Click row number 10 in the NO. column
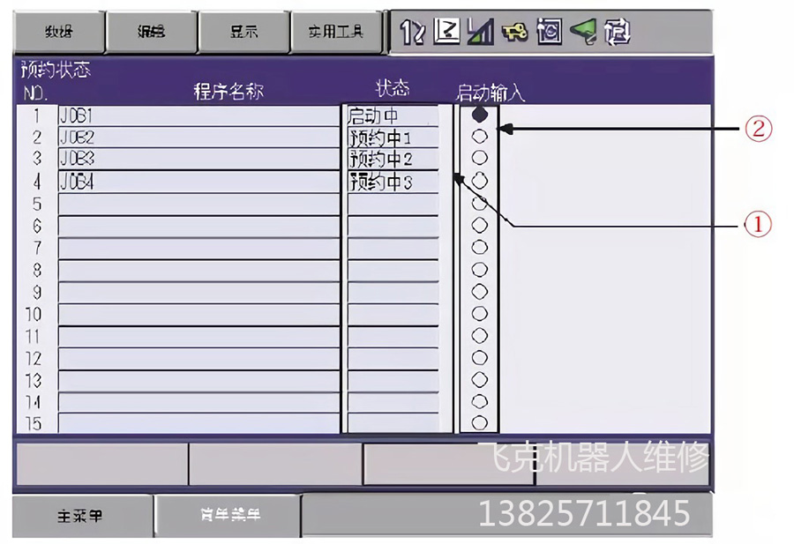This screenshot has width=794, height=544. (34, 314)
